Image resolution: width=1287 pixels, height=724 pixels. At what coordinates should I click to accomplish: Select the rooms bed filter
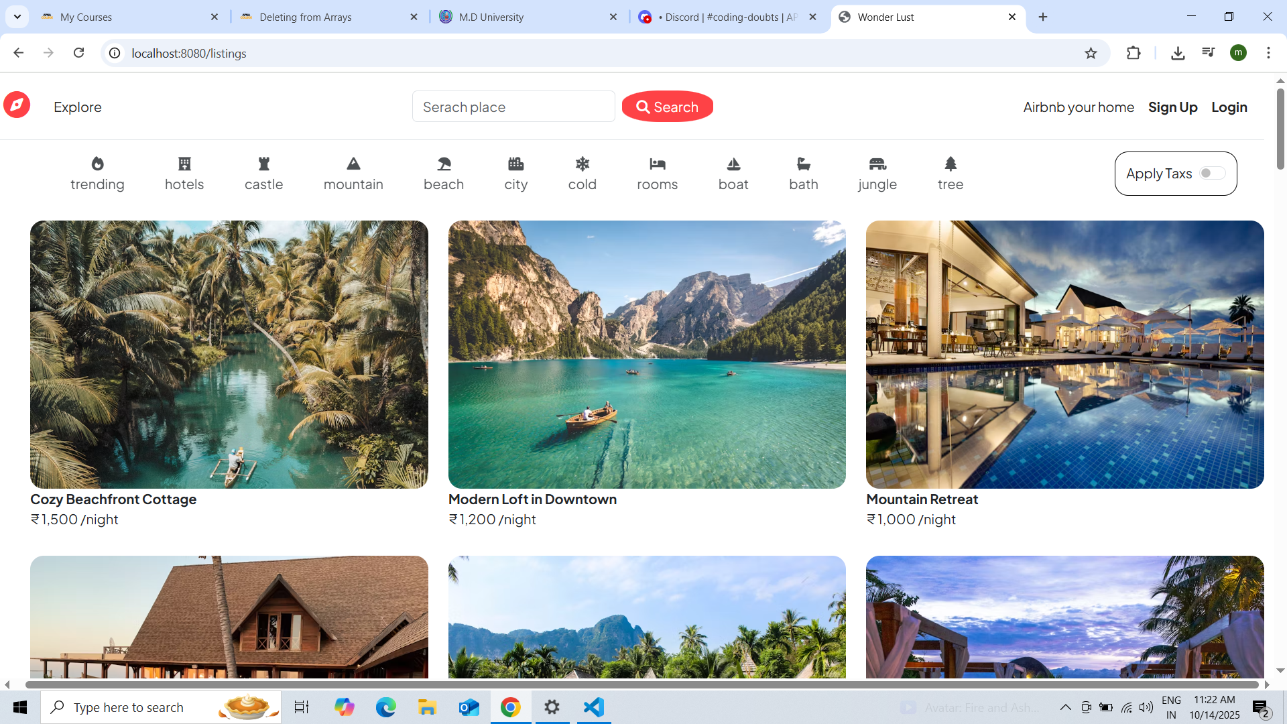(658, 164)
